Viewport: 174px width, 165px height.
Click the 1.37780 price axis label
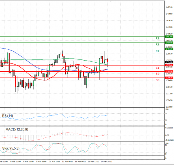169,94
